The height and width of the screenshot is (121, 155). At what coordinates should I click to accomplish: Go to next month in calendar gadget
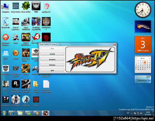(150, 58)
